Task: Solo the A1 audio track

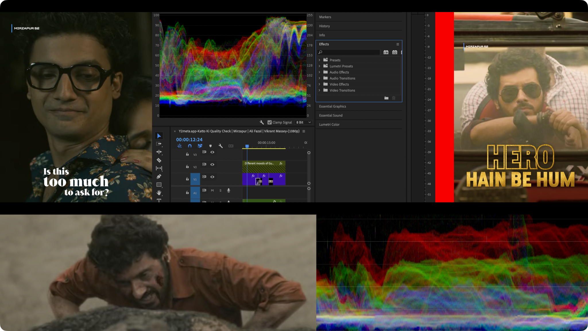Action: pos(220,190)
